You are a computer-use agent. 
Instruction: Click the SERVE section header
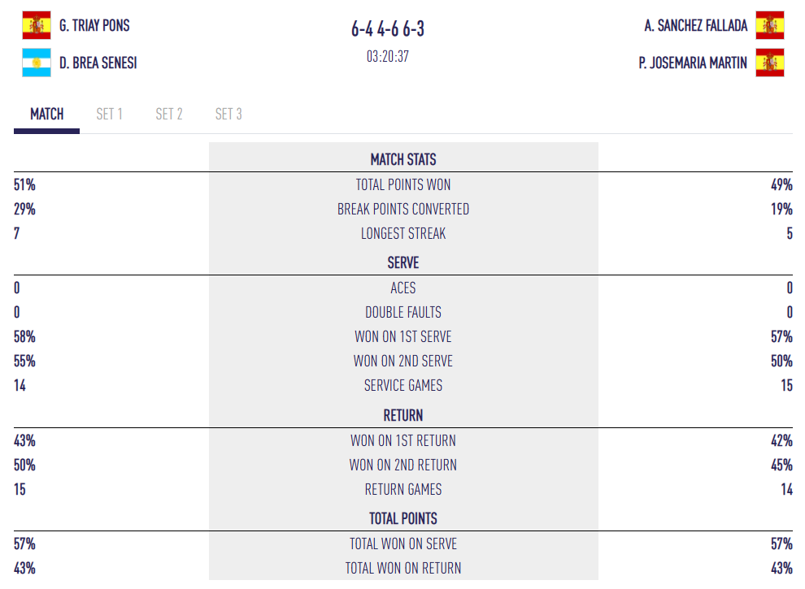pos(403,263)
